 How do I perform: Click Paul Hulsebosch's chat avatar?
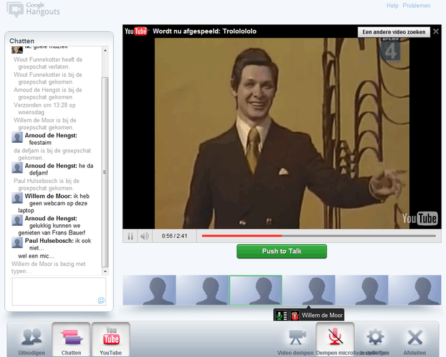click(17, 243)
